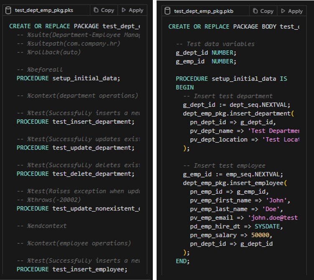Click the comment '-- %rollback(auto)'

click(49, 52)
